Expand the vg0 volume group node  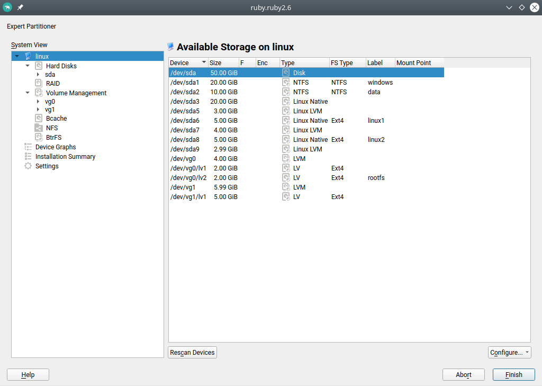coord(38,101)
